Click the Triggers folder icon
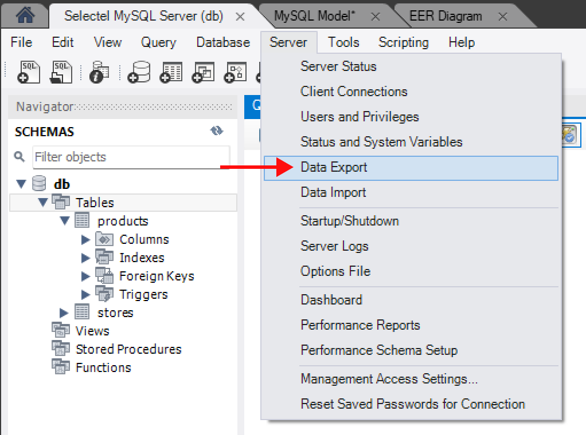 [104, 294]
